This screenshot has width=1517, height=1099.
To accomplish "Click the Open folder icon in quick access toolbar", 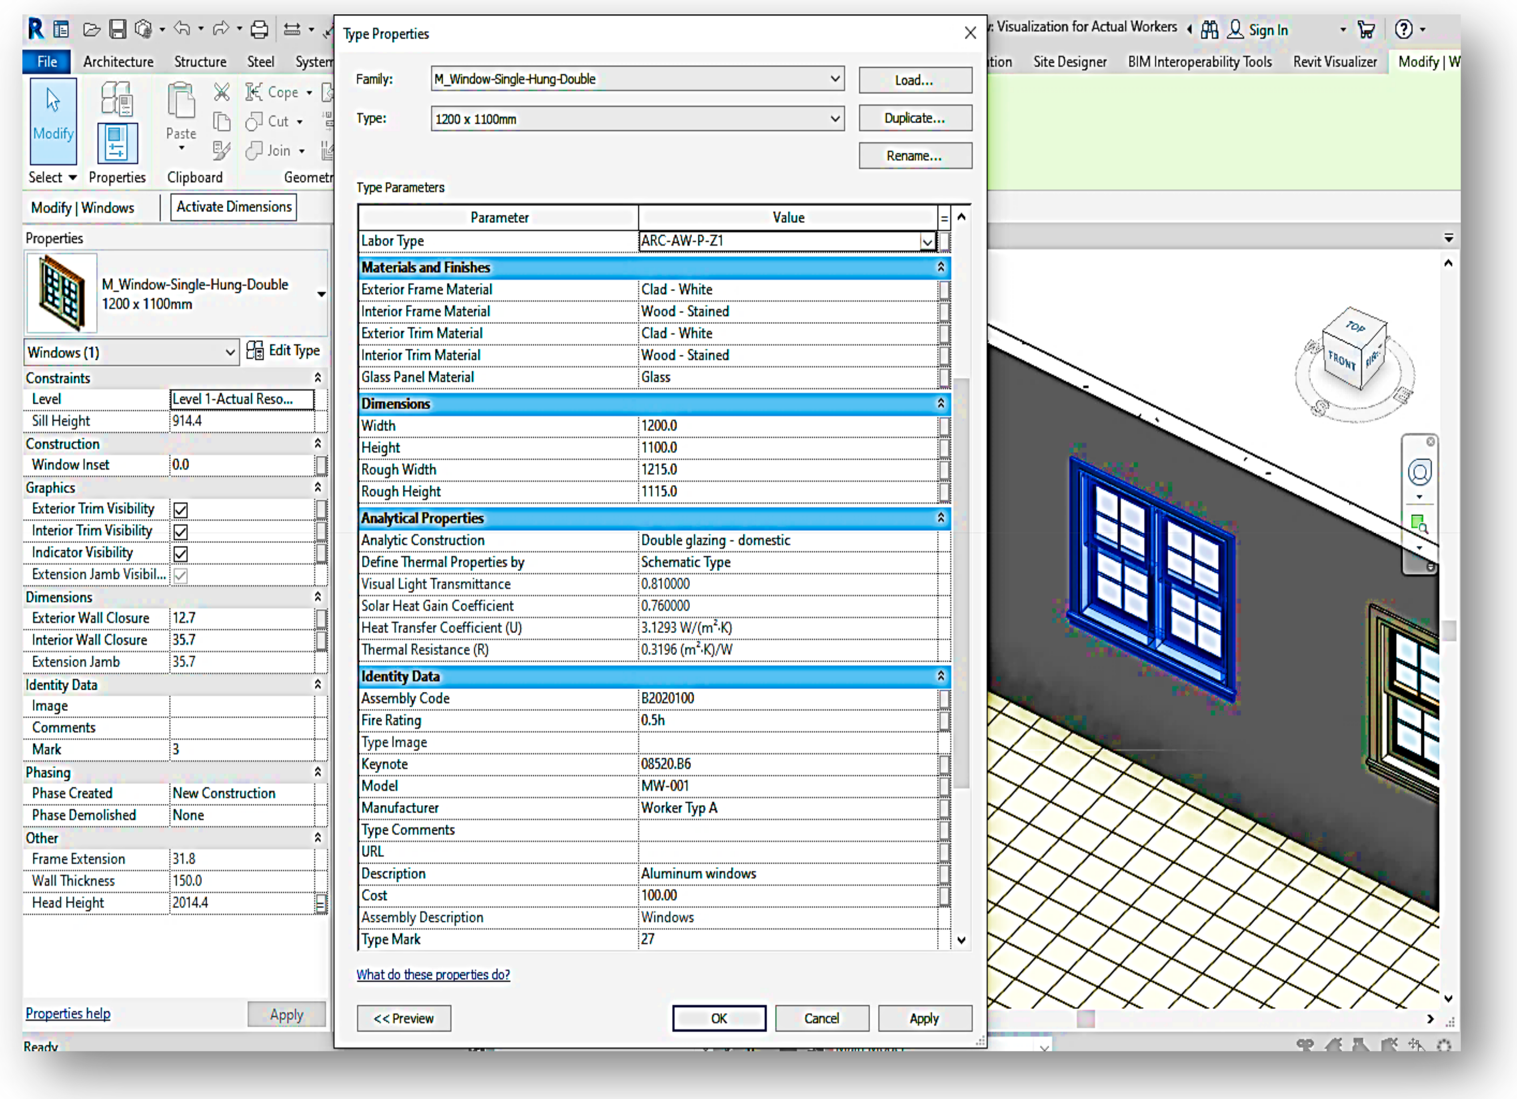I will 92,30.
